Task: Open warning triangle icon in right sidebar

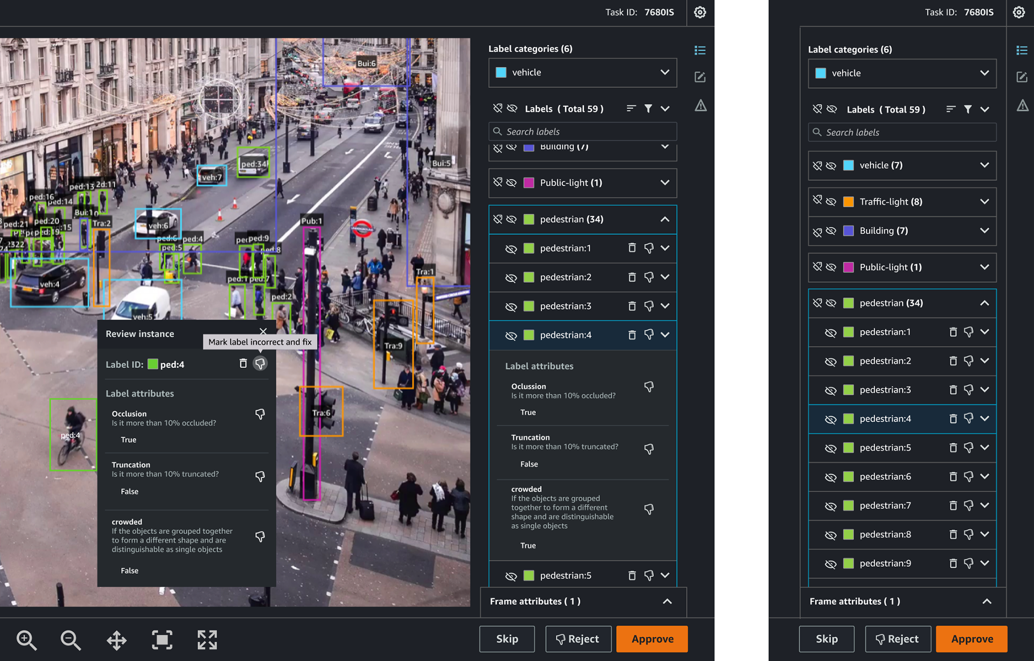Action: 1022,105
